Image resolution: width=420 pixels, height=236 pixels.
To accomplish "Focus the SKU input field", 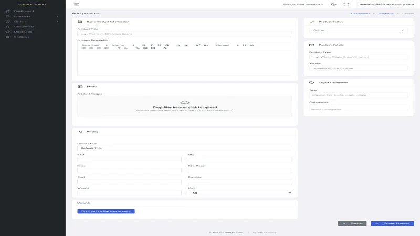I will pyautogui.click(x=129, y=159).
